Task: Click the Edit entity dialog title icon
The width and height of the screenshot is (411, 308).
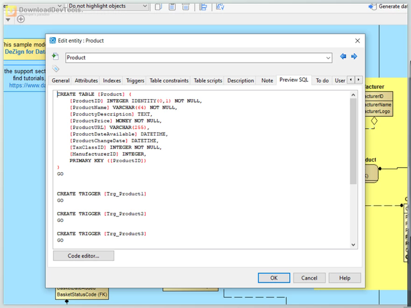Action: coord(53,41)
